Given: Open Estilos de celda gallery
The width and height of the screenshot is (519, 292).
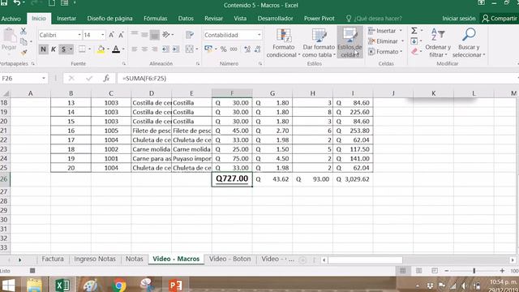Looking at the screenshot, I should (x=350, y=43).
